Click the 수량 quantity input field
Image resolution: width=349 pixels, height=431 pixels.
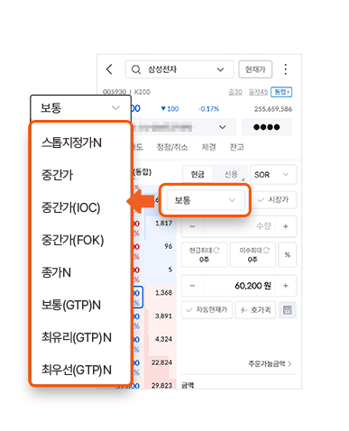tap(240, 226)
